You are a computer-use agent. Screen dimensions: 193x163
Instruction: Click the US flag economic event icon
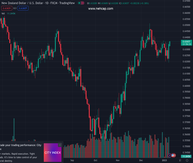click(173, 155)
